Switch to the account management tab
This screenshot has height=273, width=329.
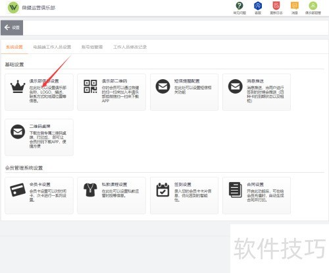pyautogui.click(x=92, y=47)
